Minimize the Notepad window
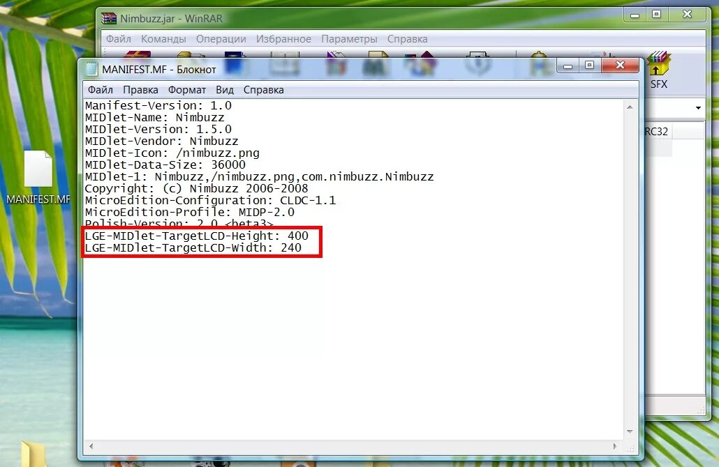 coord(568,66)
